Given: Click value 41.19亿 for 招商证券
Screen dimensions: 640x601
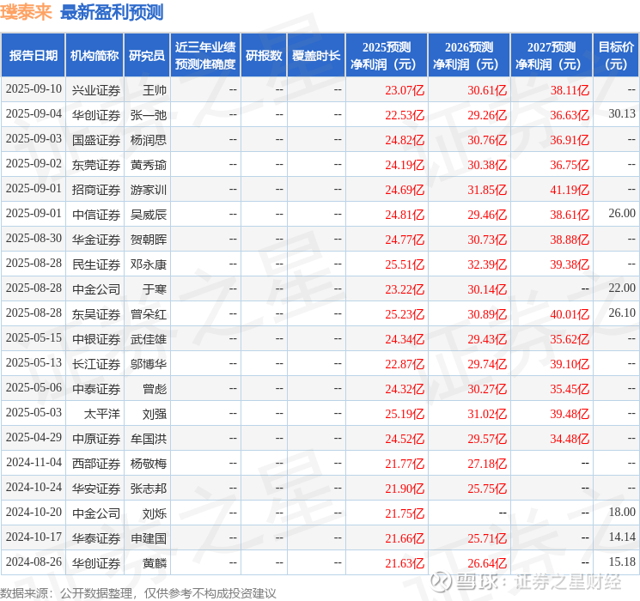Looking at the screenshot, I should 570,190.
